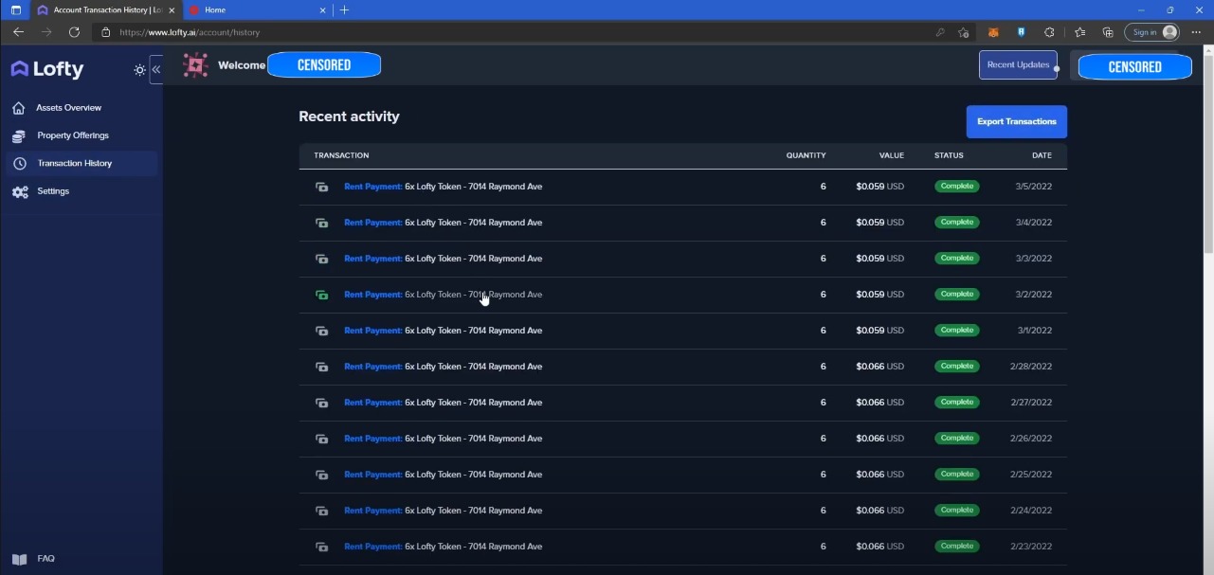This screenshot has height=575, width=1214.
Task: Click the date 2/25/2022
Action: pos(1031,475)
